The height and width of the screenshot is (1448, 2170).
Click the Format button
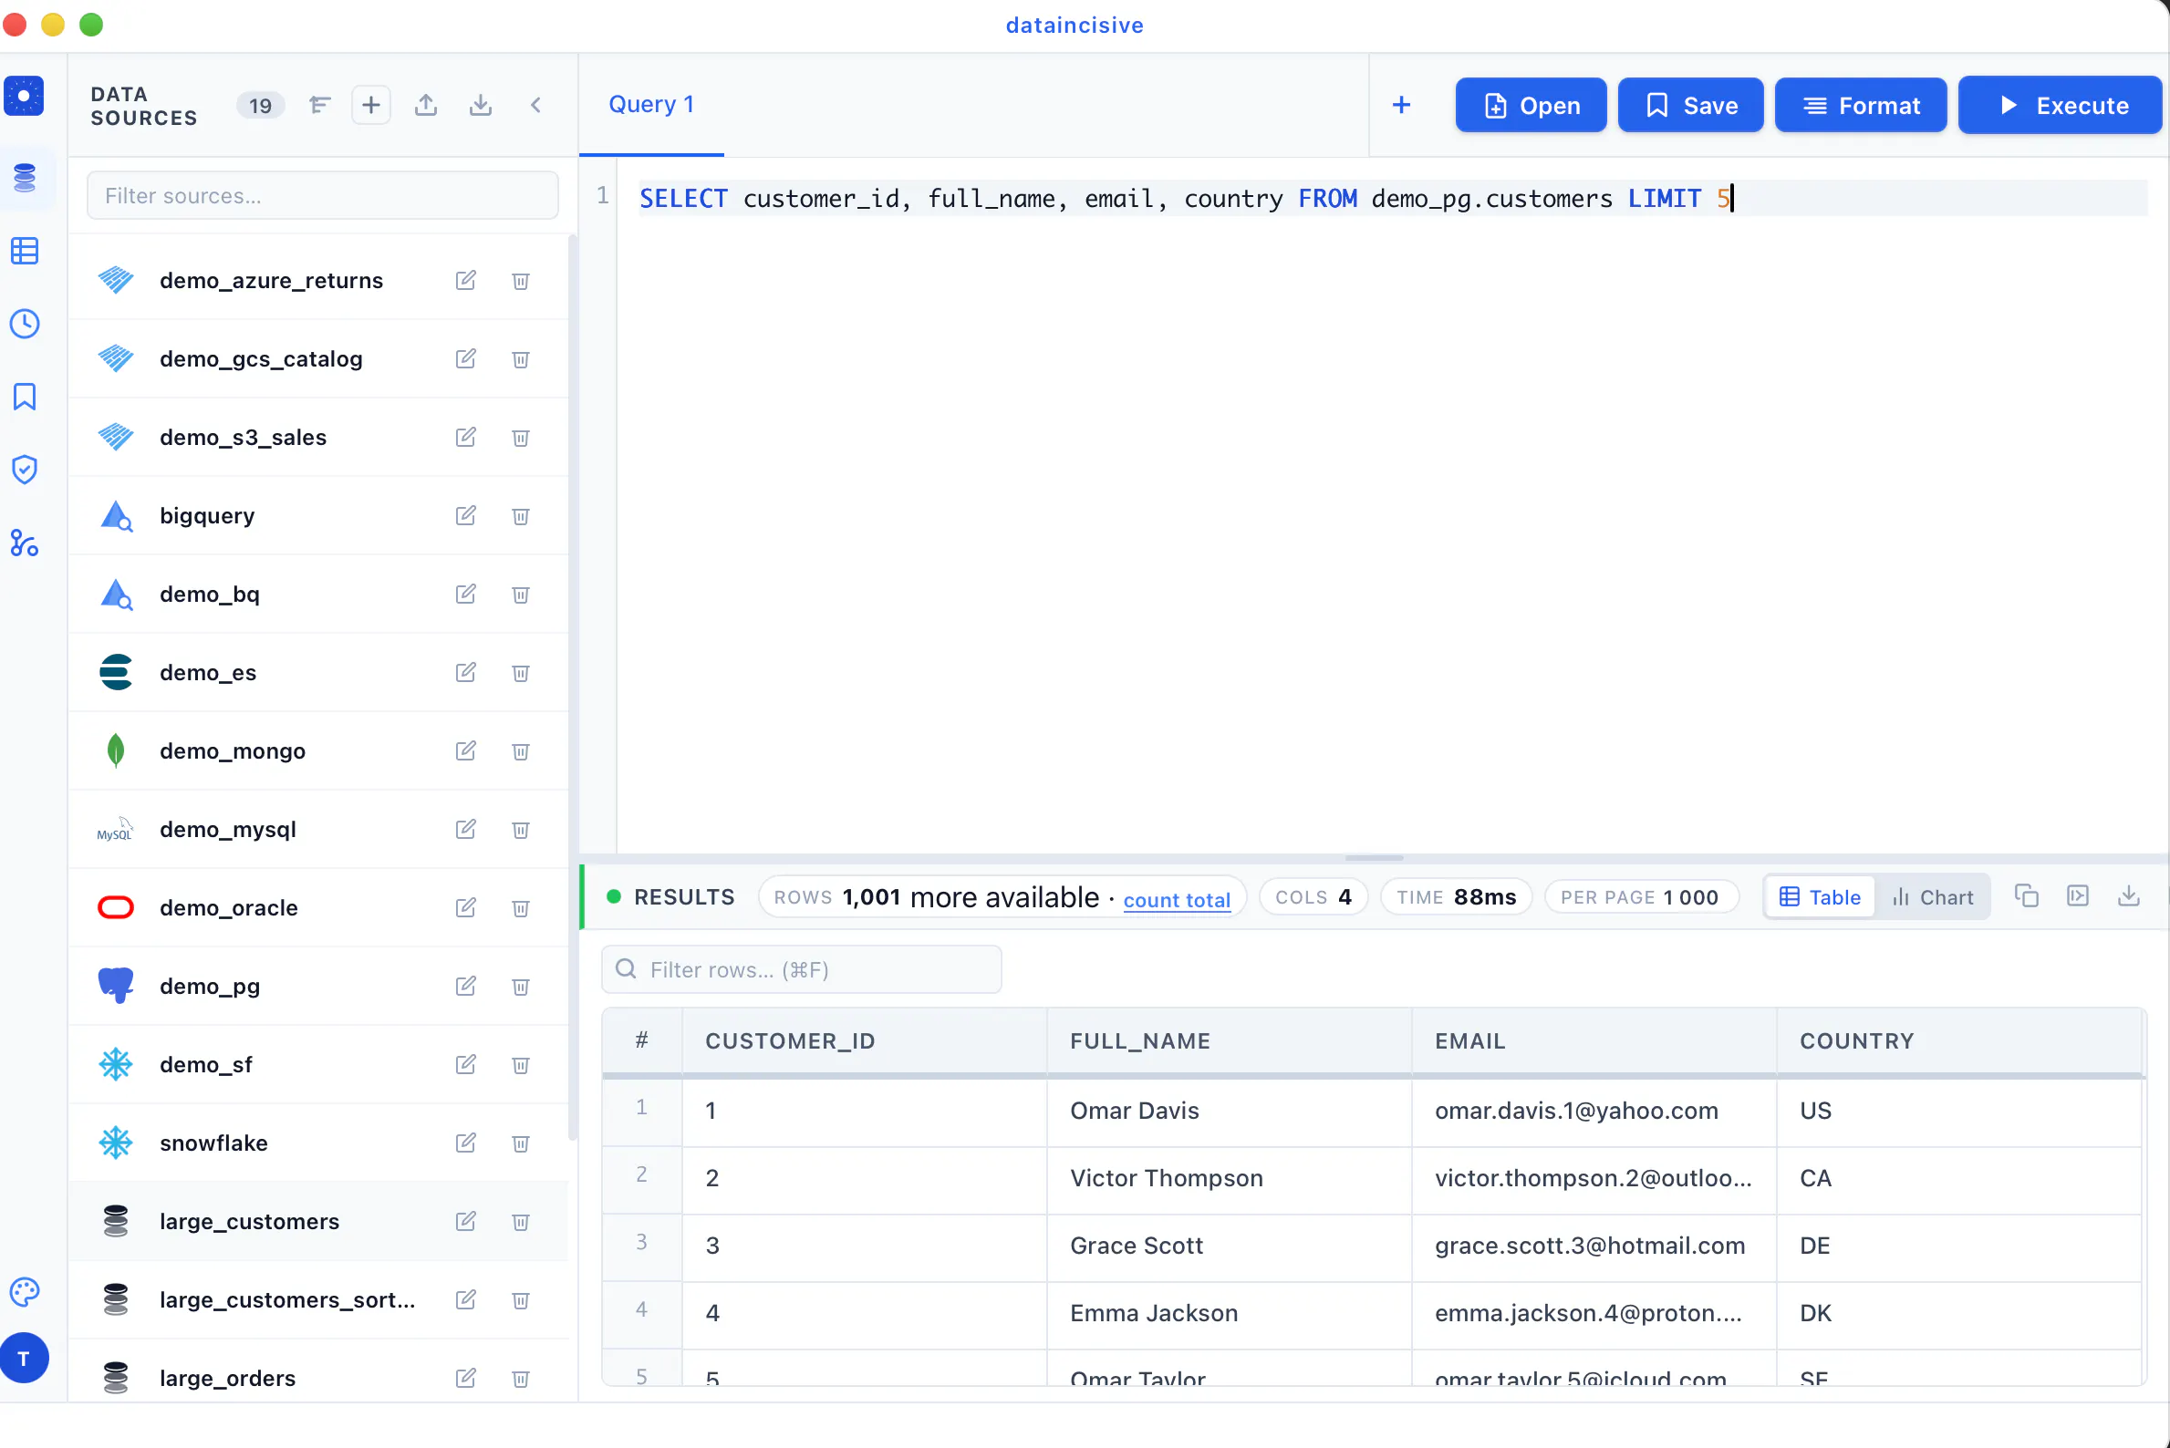pyautogui.click(x=1861, y=105)
